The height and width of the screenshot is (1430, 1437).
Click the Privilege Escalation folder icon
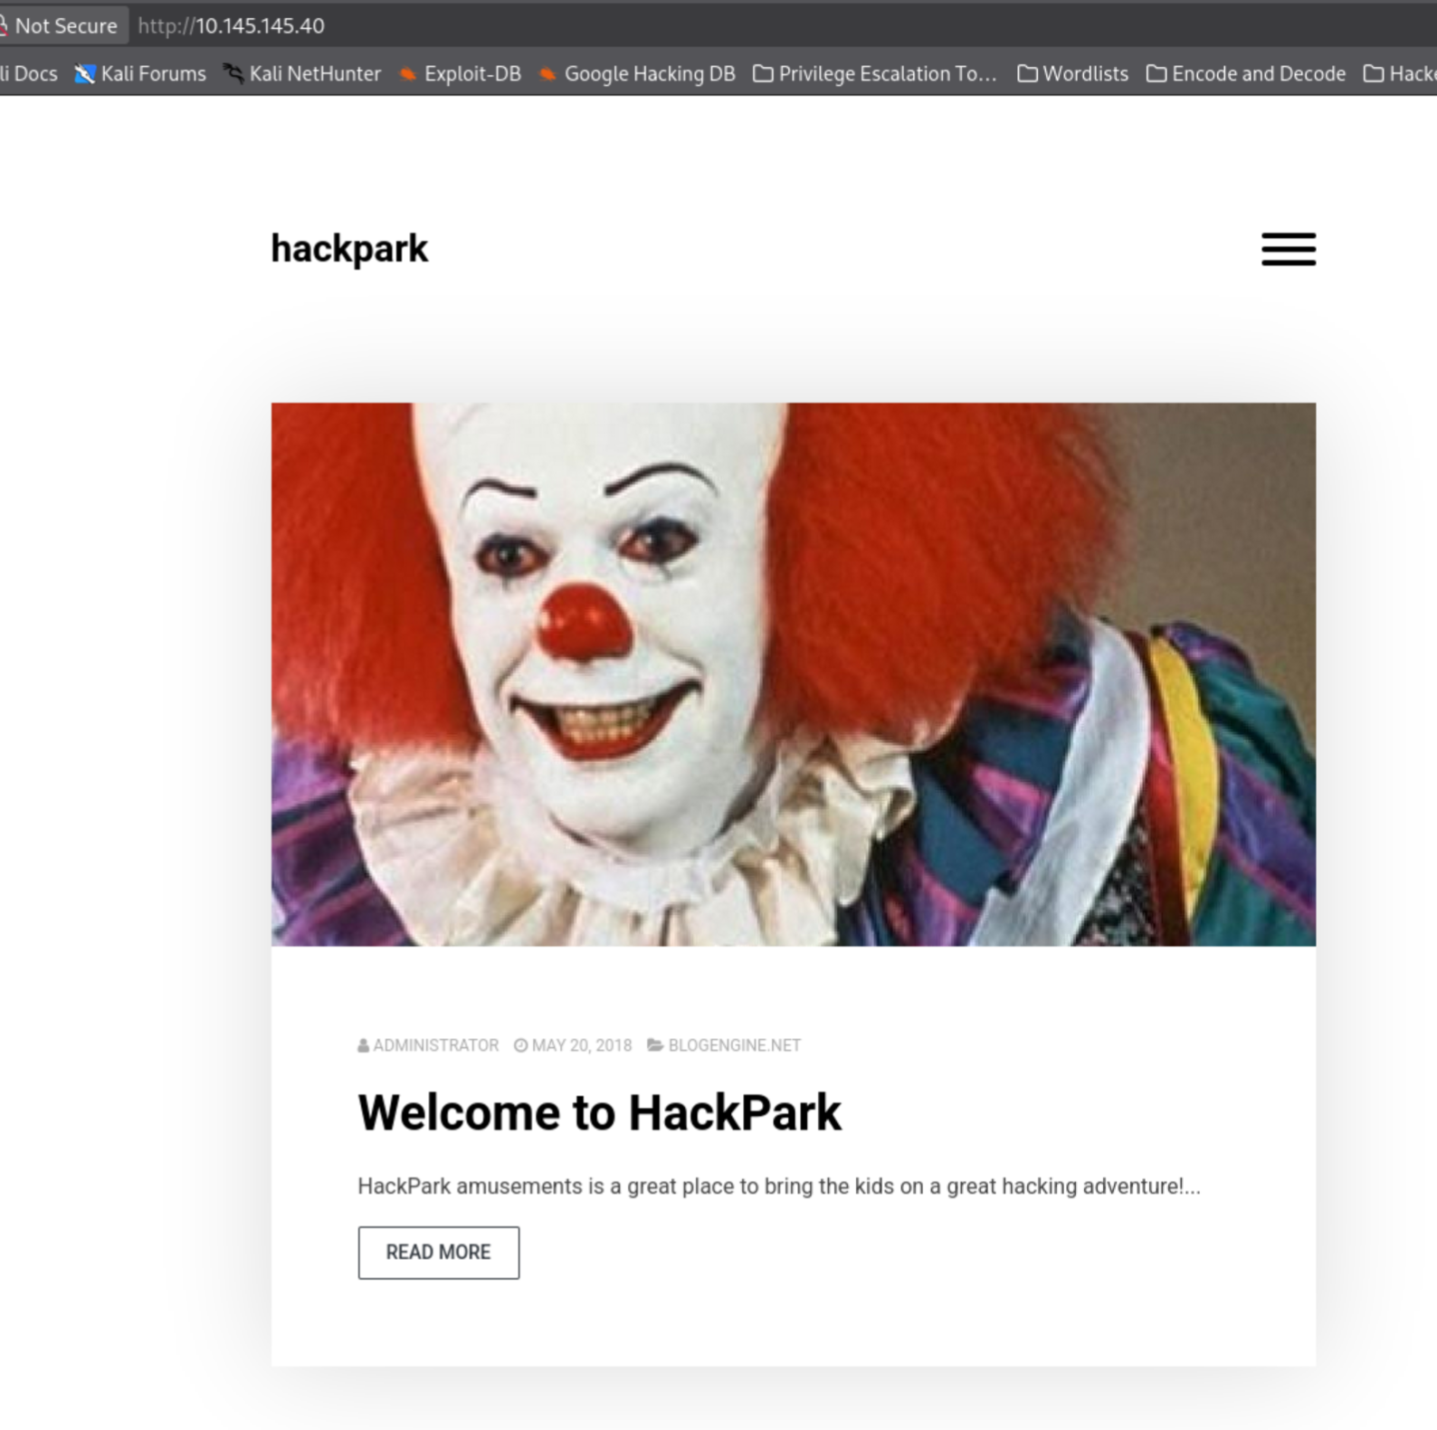763,73
